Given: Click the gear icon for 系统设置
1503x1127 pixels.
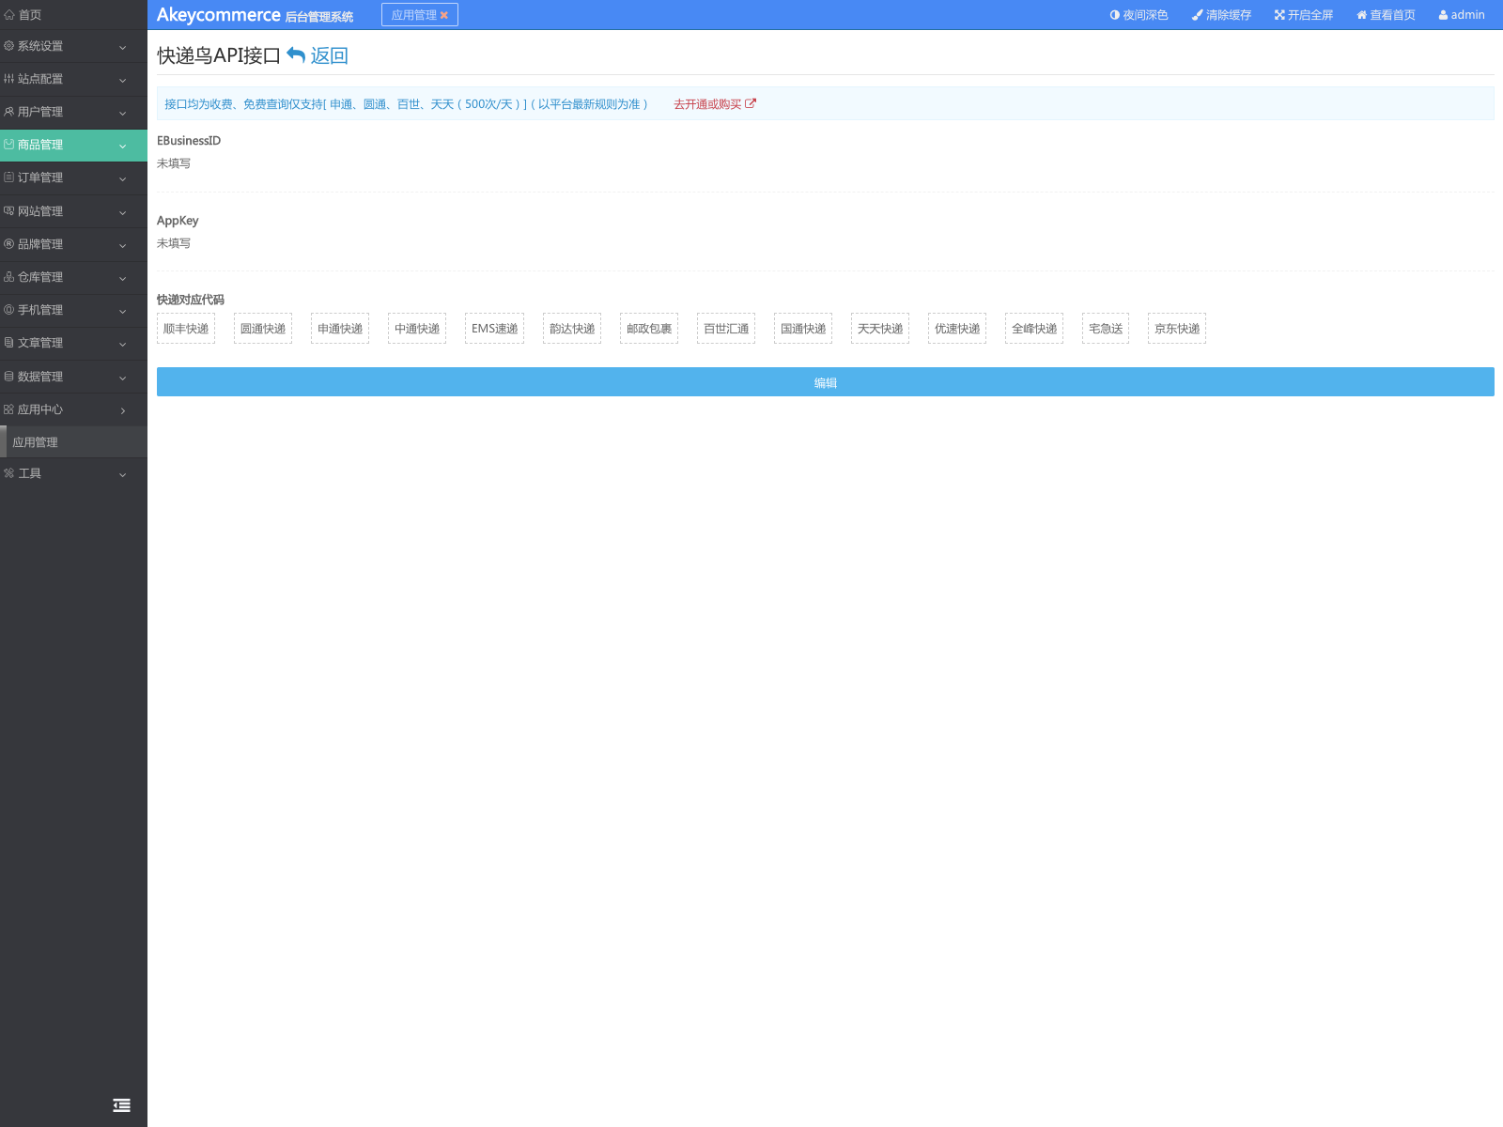Looking at the screenshot, I should 9,46.
